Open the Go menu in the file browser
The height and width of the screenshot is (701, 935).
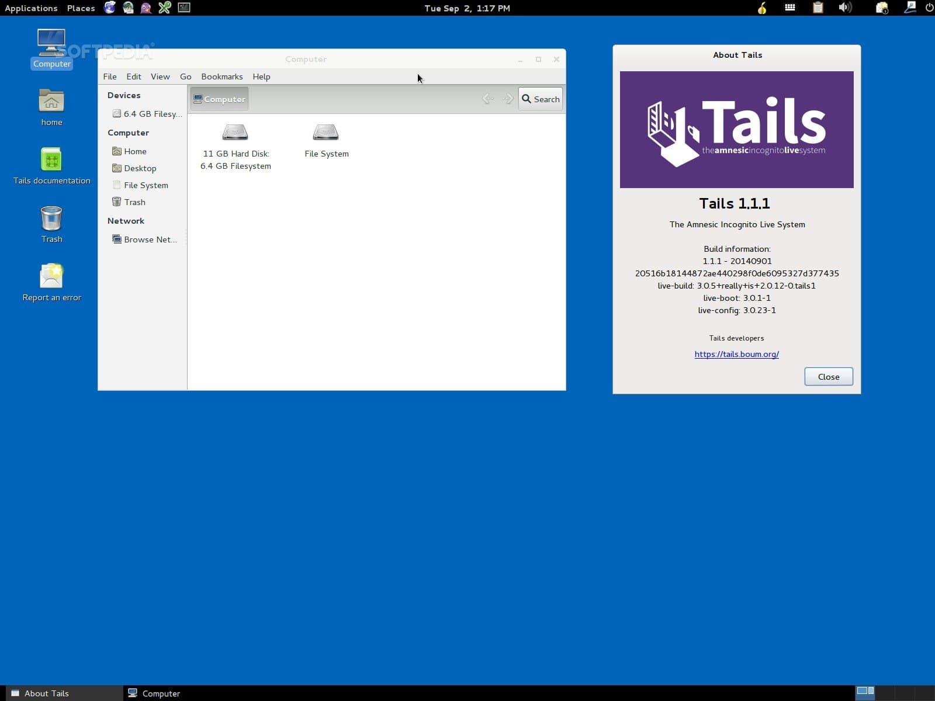click(x=185, y=77)
